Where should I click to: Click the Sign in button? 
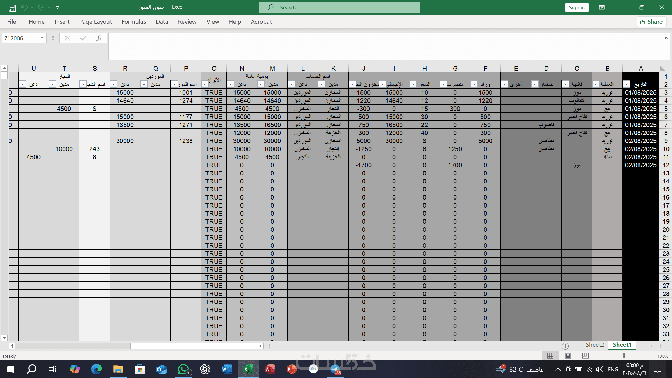pos(576,7)
